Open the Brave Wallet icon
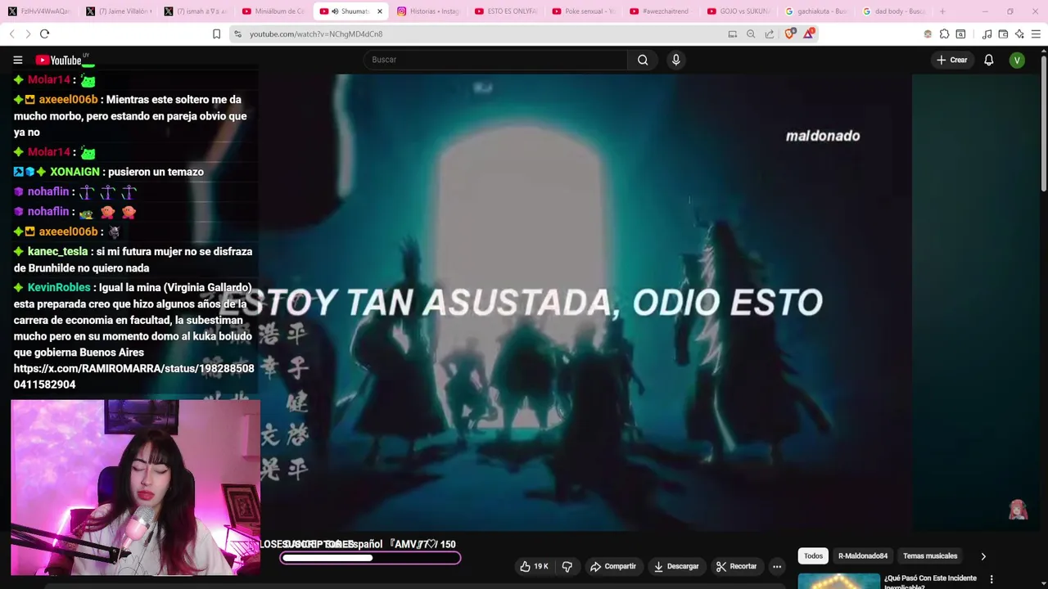This screenshot has width=1048, height=589. 1003,34
